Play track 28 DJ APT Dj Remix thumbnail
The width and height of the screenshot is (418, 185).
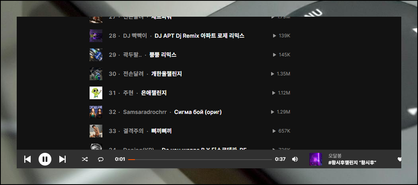[x=96, y=36]
